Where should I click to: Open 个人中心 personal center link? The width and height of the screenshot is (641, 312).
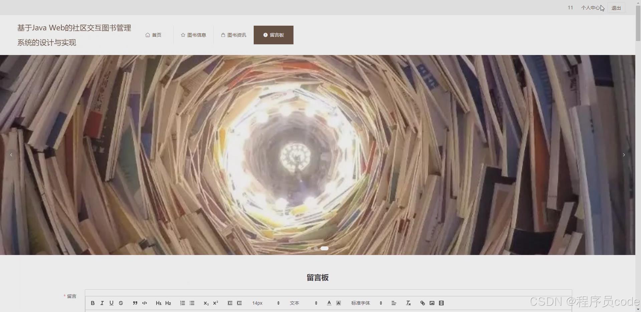pos(590,7)
